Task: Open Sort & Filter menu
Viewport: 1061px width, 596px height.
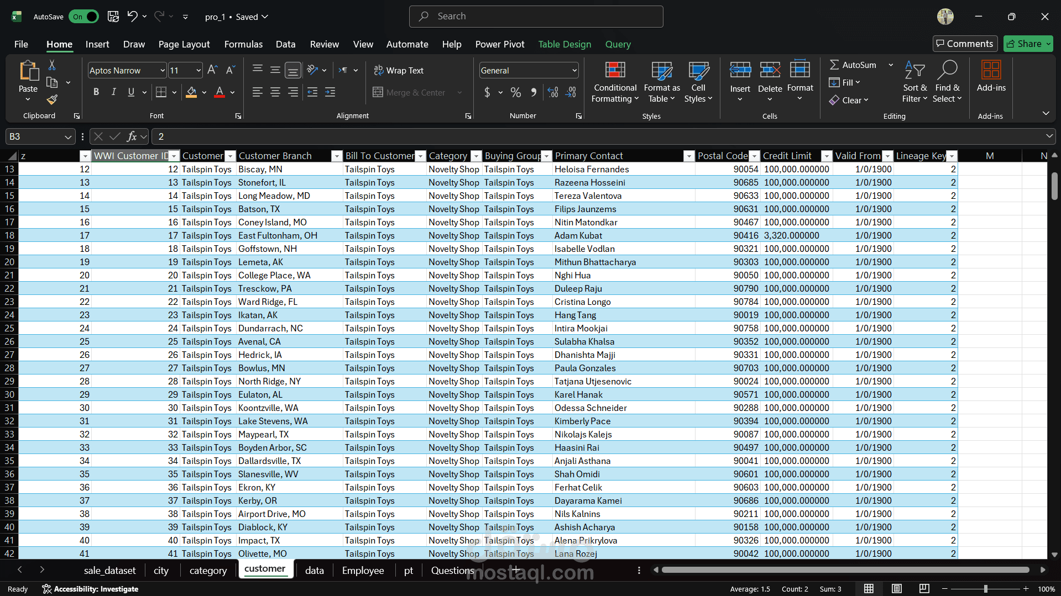Action: click(x=915, y=82)
